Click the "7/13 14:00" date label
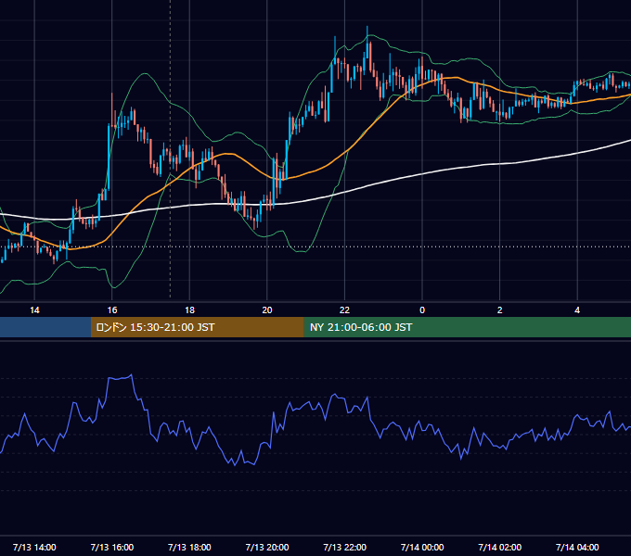The image size is (631, 556). [x=34, y=547]
